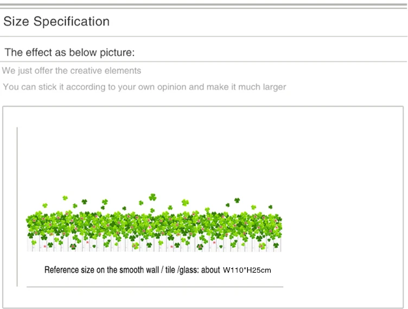
Task: Click the 'You can stick it according' sentence
Action: tap(144, 87)
